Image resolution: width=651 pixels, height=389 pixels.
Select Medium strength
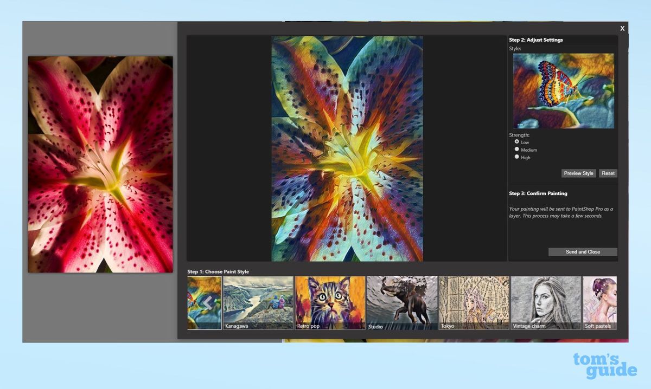[517, 149]
